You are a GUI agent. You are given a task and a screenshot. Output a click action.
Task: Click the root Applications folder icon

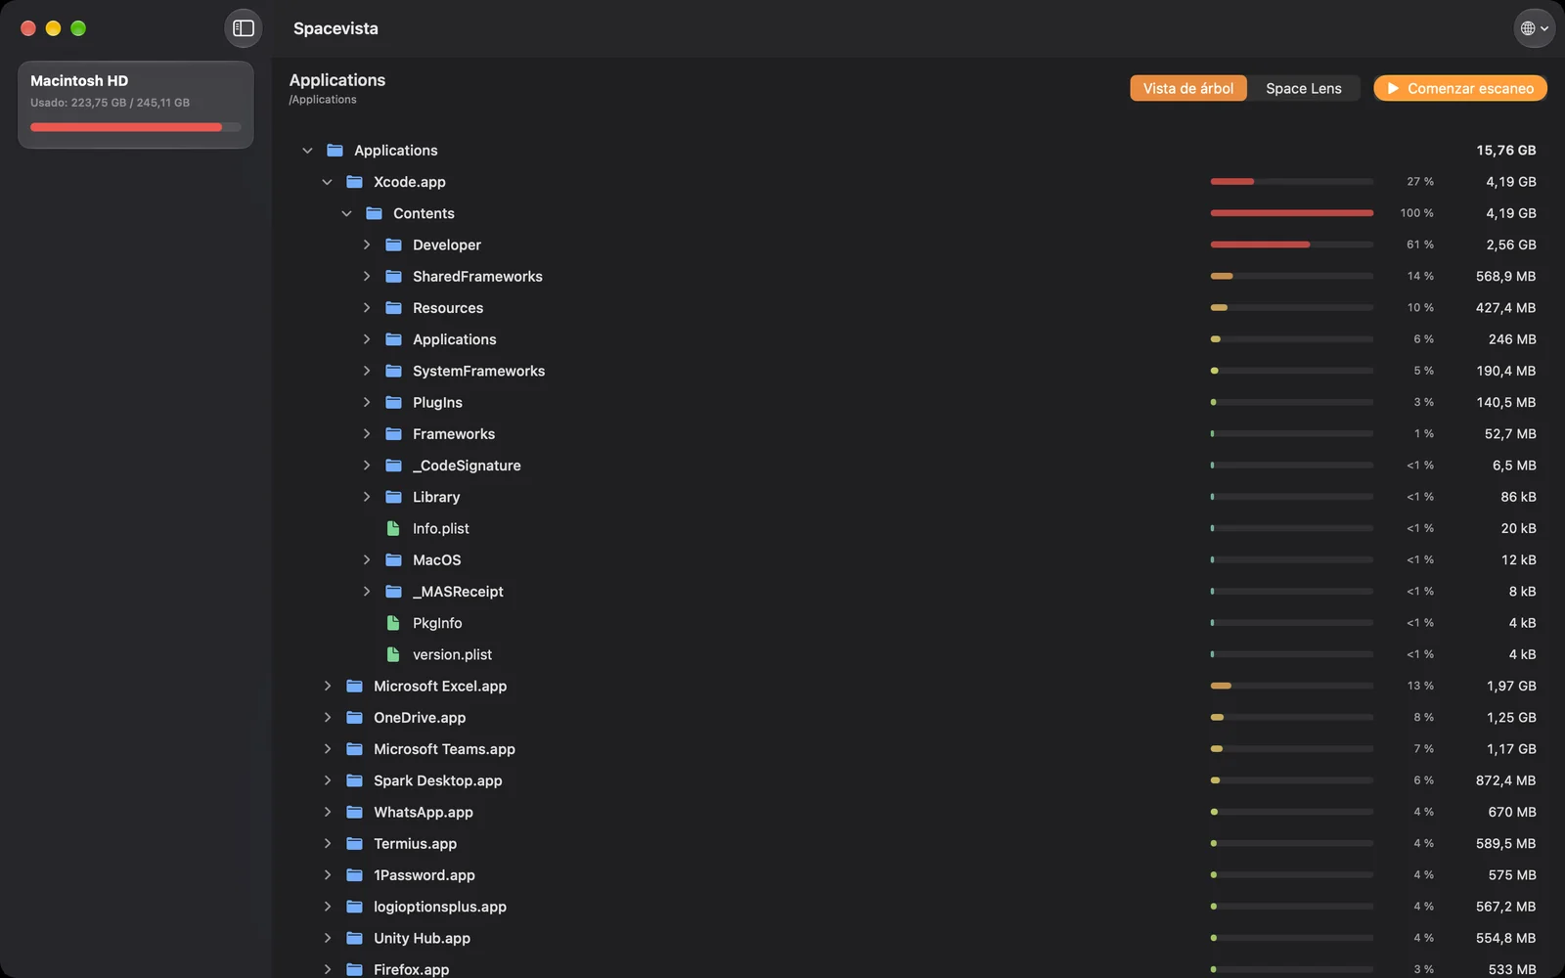335,151
